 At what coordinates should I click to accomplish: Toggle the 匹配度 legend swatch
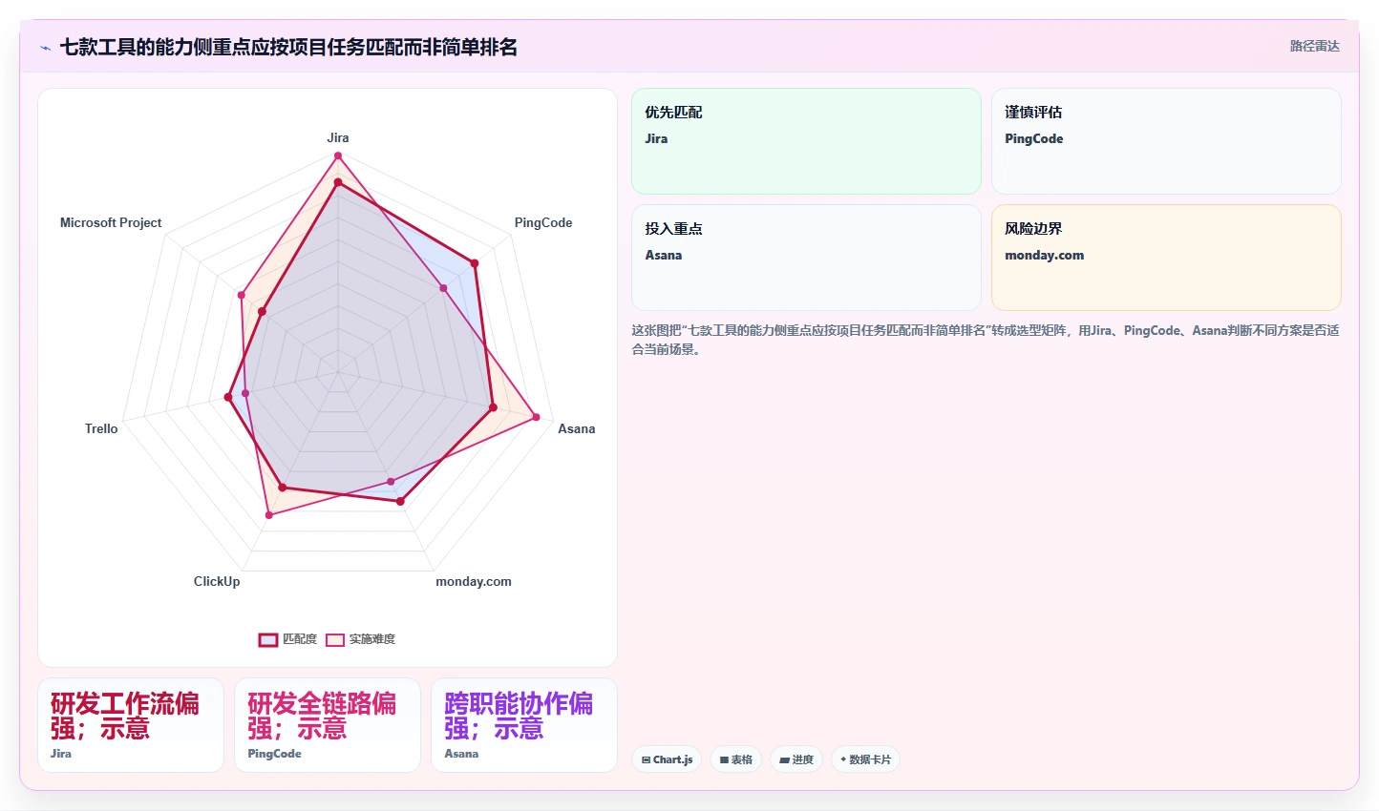268,640
